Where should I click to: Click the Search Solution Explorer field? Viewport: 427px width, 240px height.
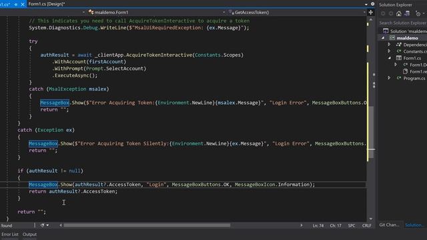[403, 23]
